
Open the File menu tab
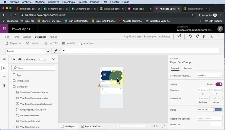click(7, 37)
